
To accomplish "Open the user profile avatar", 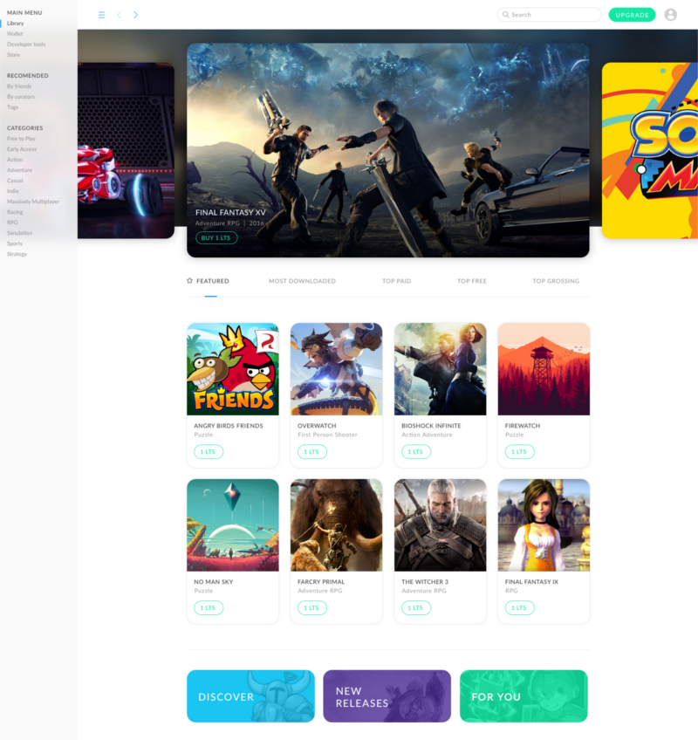I will tap(671, 15).
